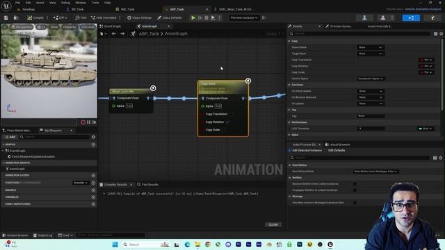445x250 pixels.
Task: Open the Tools menu
Action: (x=95, y=3)
